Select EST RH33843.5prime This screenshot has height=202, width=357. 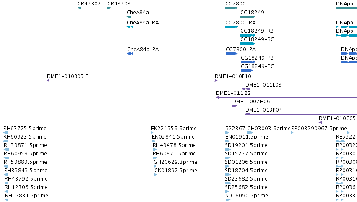26,171
